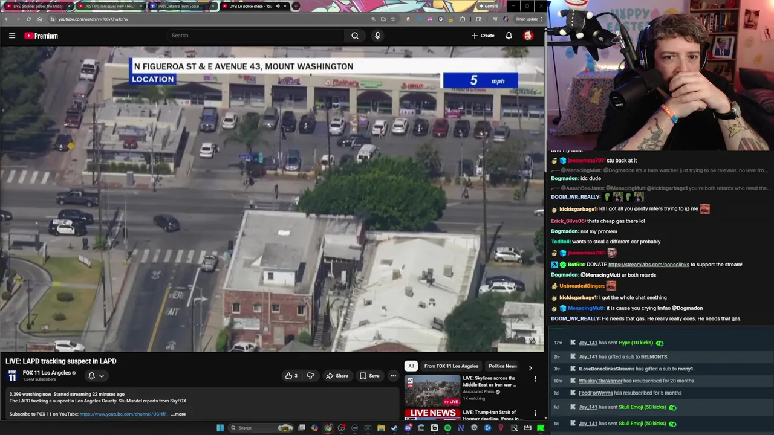The height and width of the screenshot is (435, 774).
Task: Open browser home page button
Action: click(39, 19)
